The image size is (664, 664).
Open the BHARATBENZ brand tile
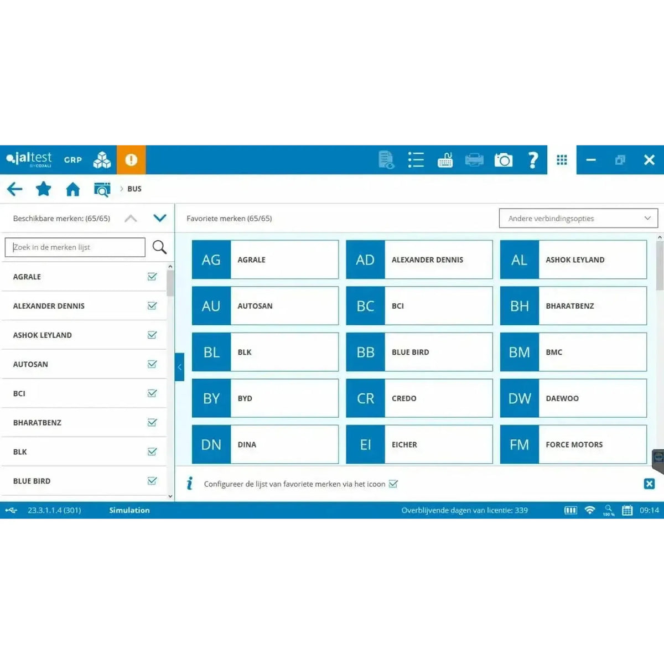(573, 305)
